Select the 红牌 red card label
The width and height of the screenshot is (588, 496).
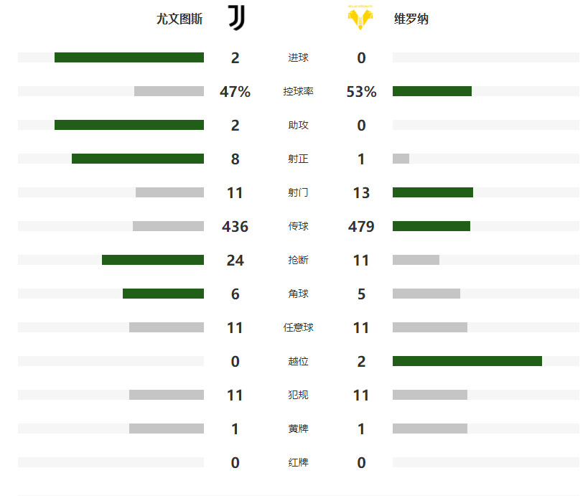tap(298, 462)
